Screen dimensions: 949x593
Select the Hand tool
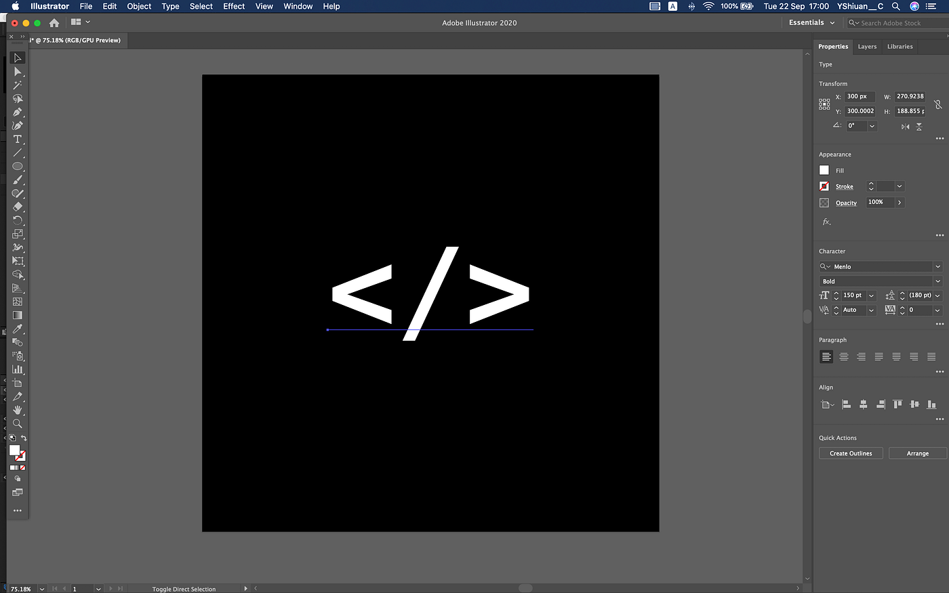(x=18, y=410)
